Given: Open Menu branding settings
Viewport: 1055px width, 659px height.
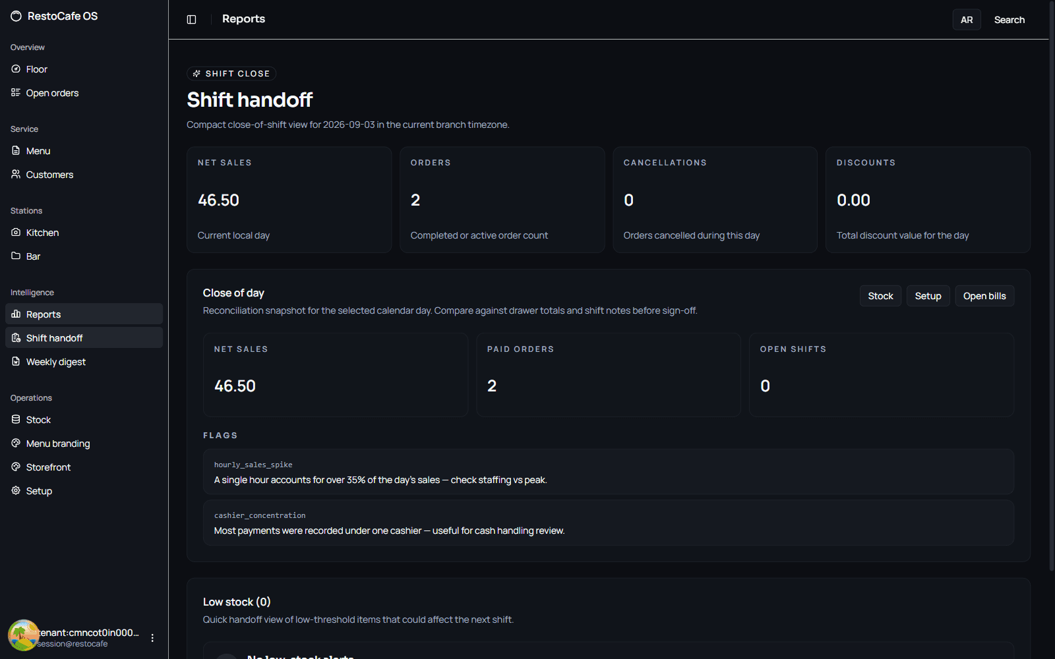Looking at the screenshot, I should pos(84,444).
